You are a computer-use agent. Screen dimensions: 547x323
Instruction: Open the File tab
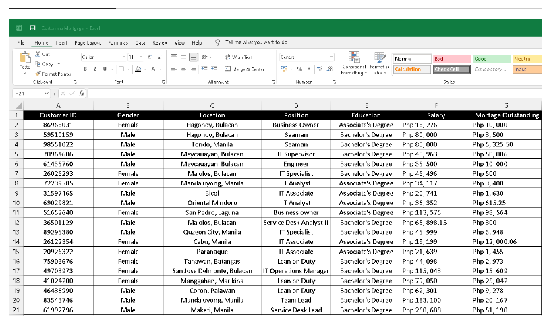click(x=21, y=42)
